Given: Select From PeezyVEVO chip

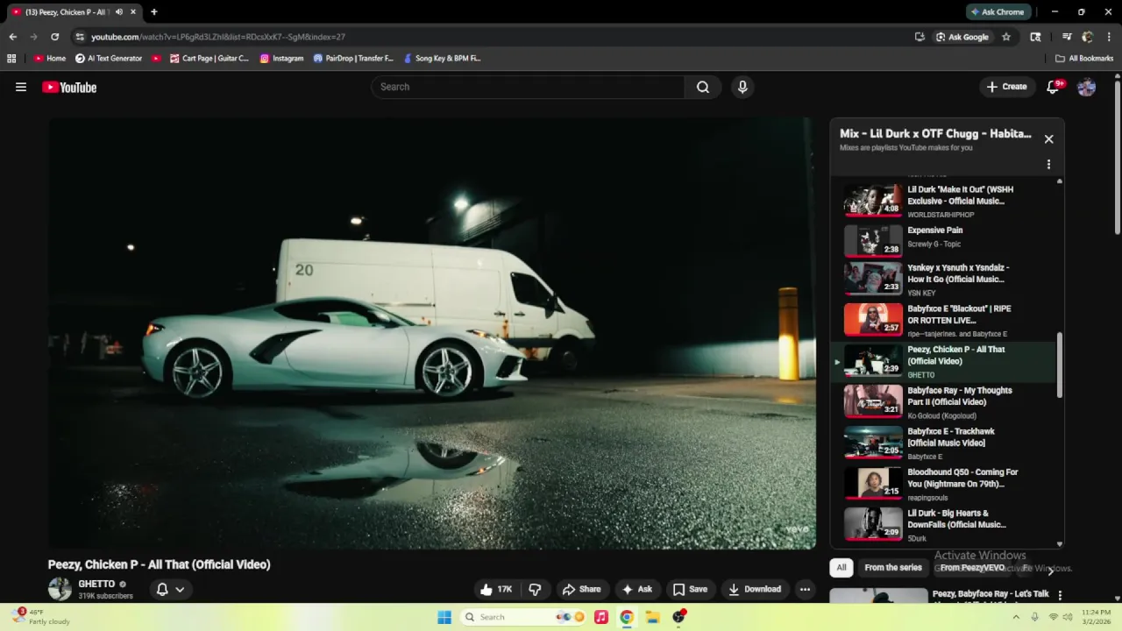Looking at the screenshot, I should click(x=972, y=568).
